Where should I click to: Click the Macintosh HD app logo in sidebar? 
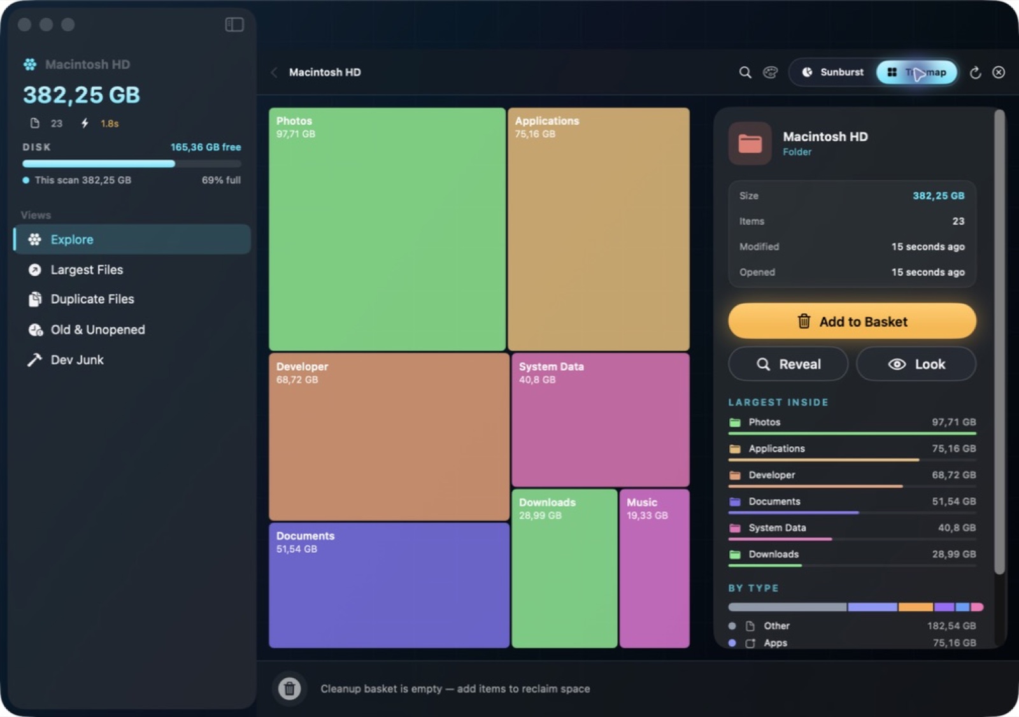coord(30,64)
